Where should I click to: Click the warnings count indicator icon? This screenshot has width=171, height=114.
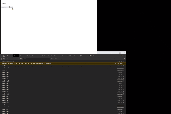pyautogui.click(x=121, y=56)
